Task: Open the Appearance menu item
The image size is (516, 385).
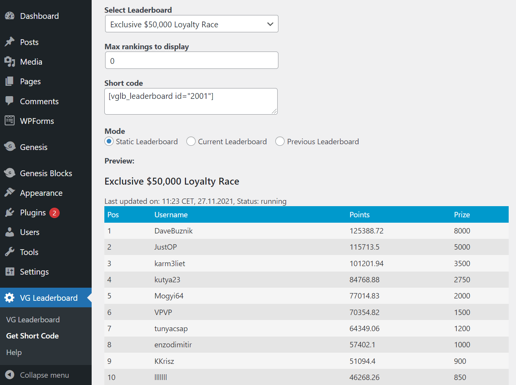Action: pyautogui.click(x=46, y=193)
